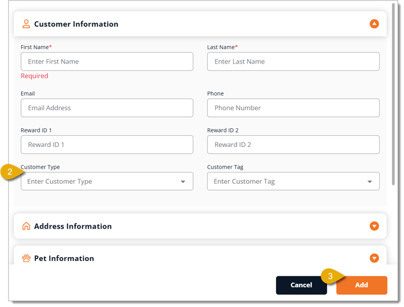Click the Address Information heading text
Image resolution: width=404 pixels, height=307 pixels.
[x=73, y=226]
